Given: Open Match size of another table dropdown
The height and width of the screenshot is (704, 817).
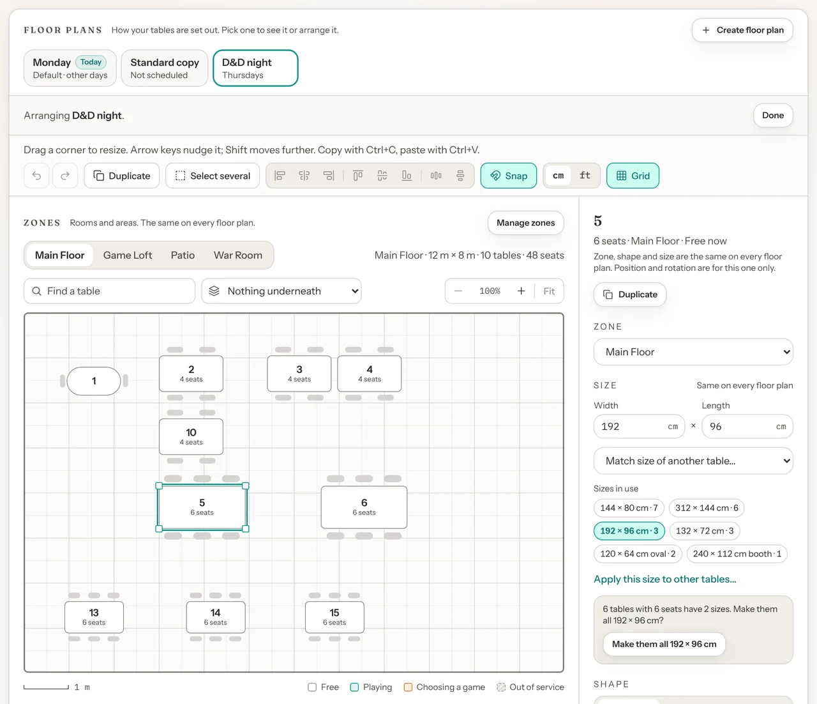Looking at the screenshot, I should tap(693, 461).
